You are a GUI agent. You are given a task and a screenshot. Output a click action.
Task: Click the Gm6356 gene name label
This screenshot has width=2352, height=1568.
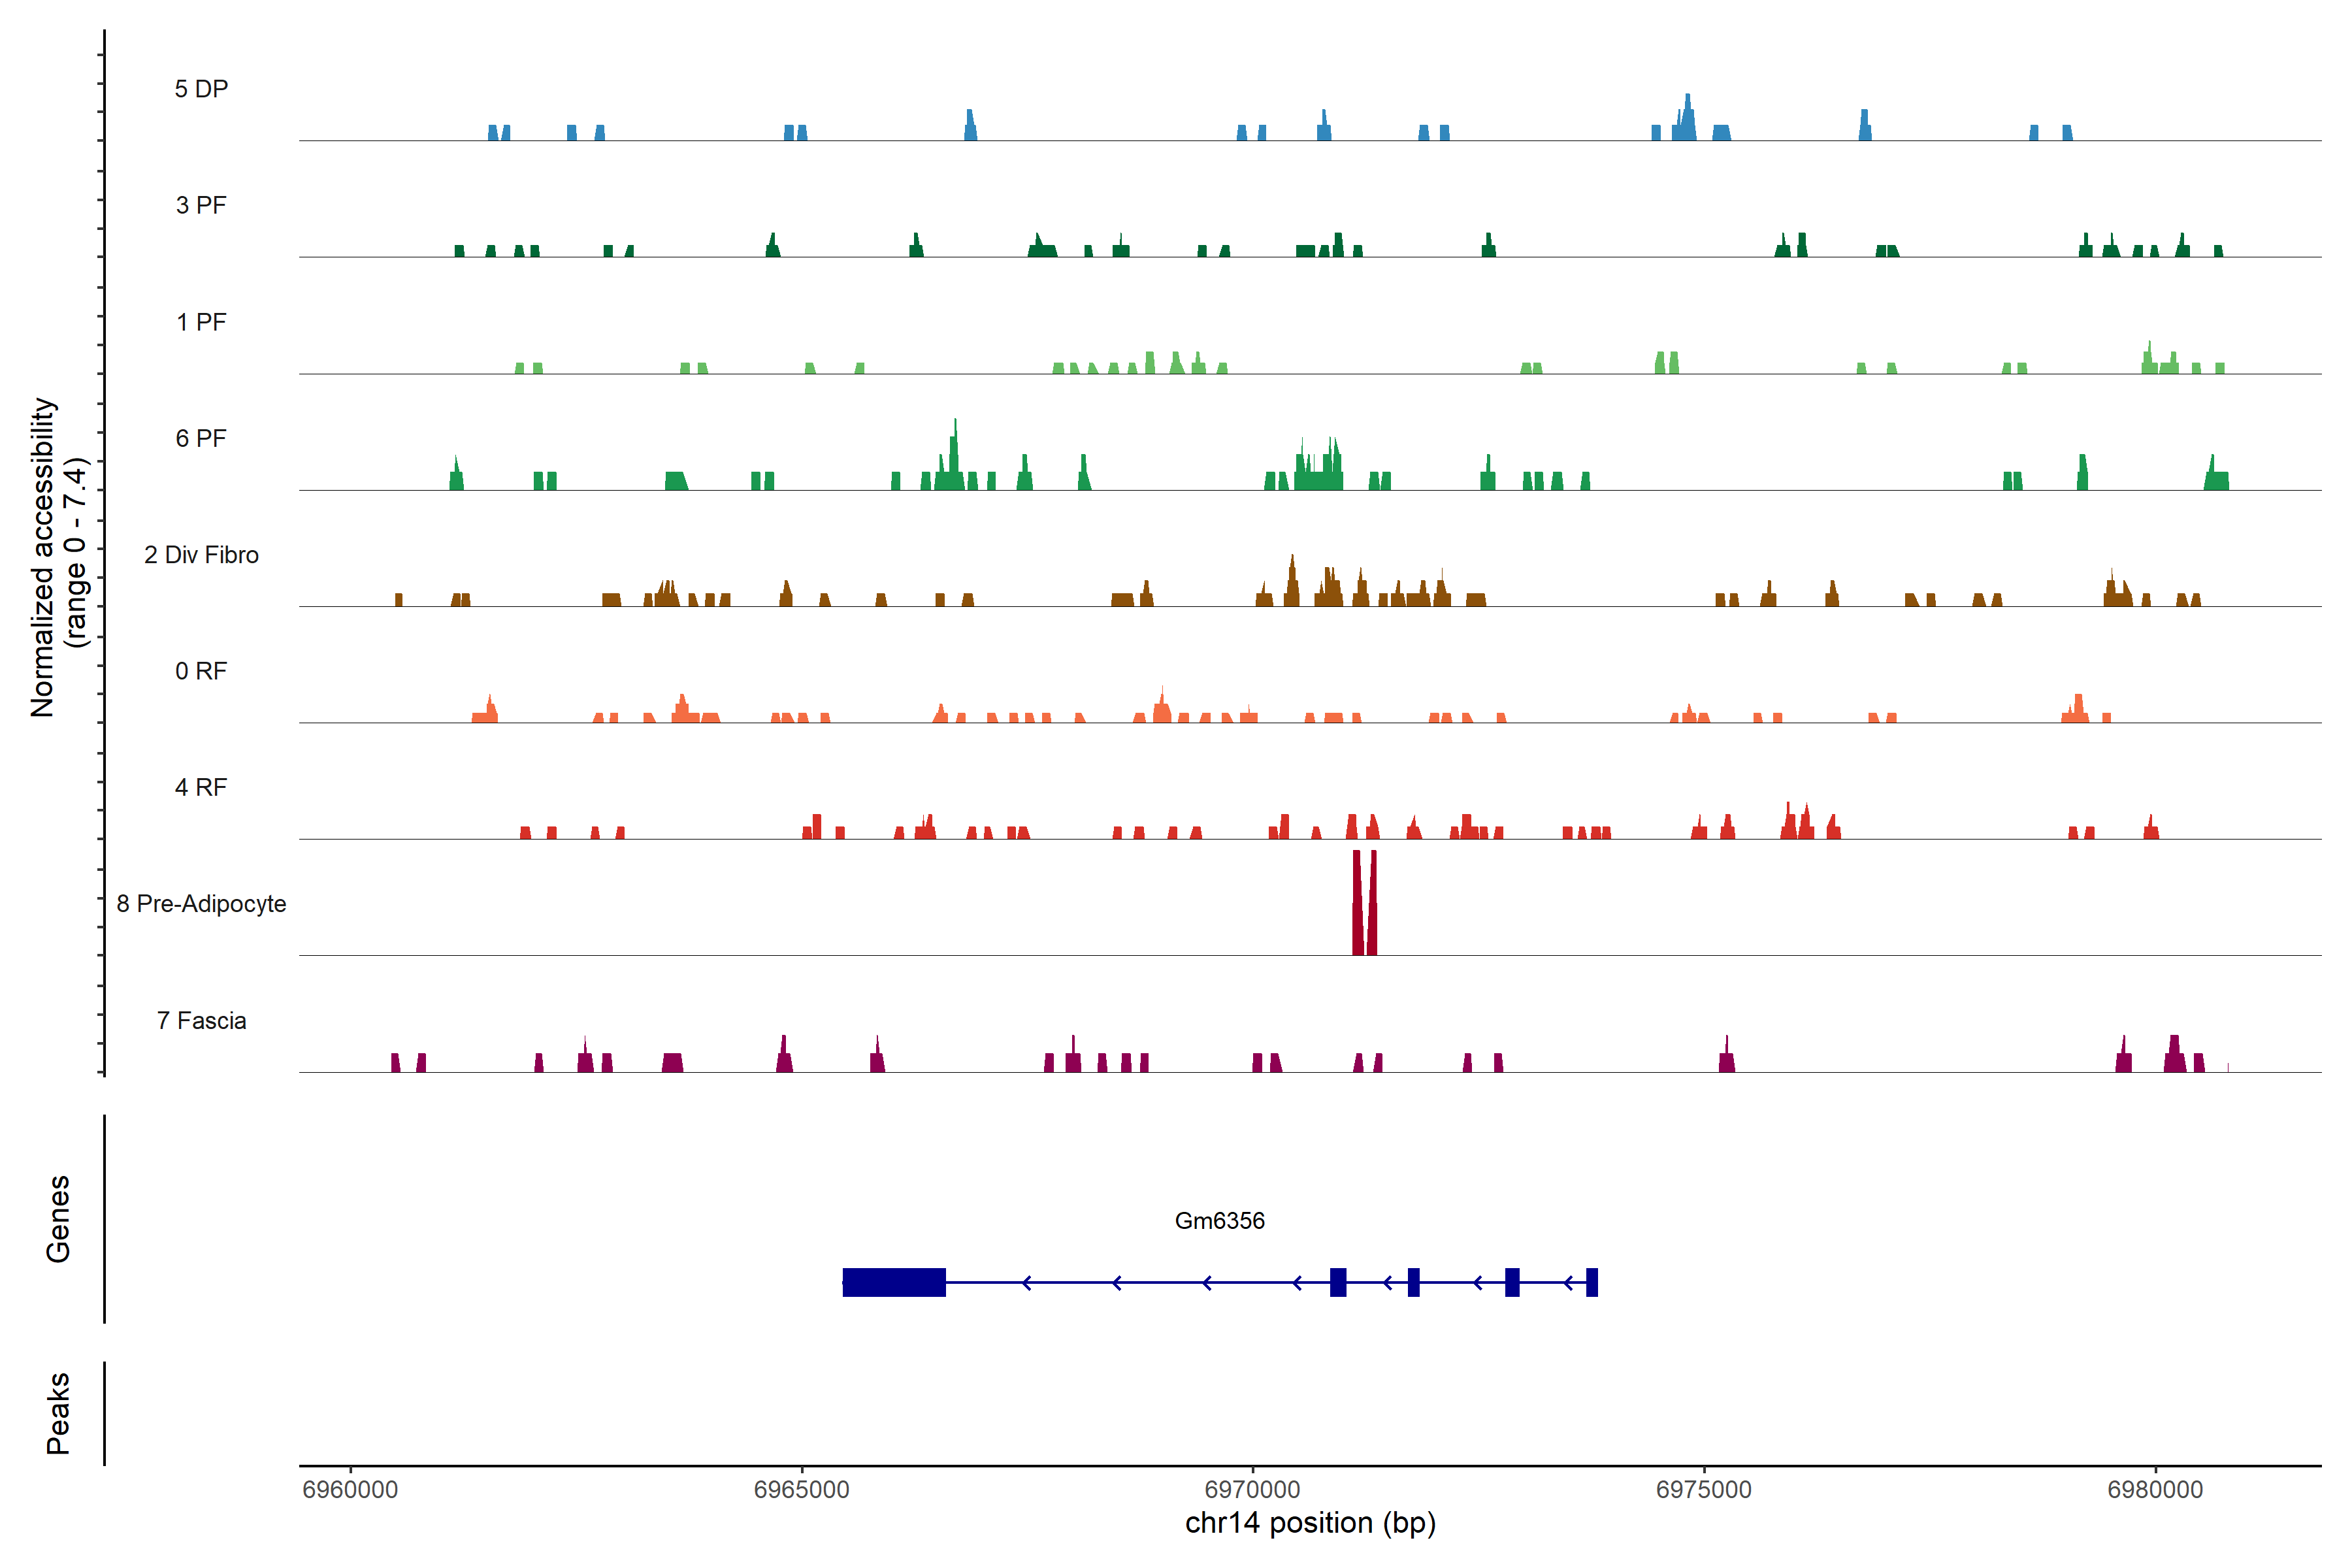tap(1219, 1220)
